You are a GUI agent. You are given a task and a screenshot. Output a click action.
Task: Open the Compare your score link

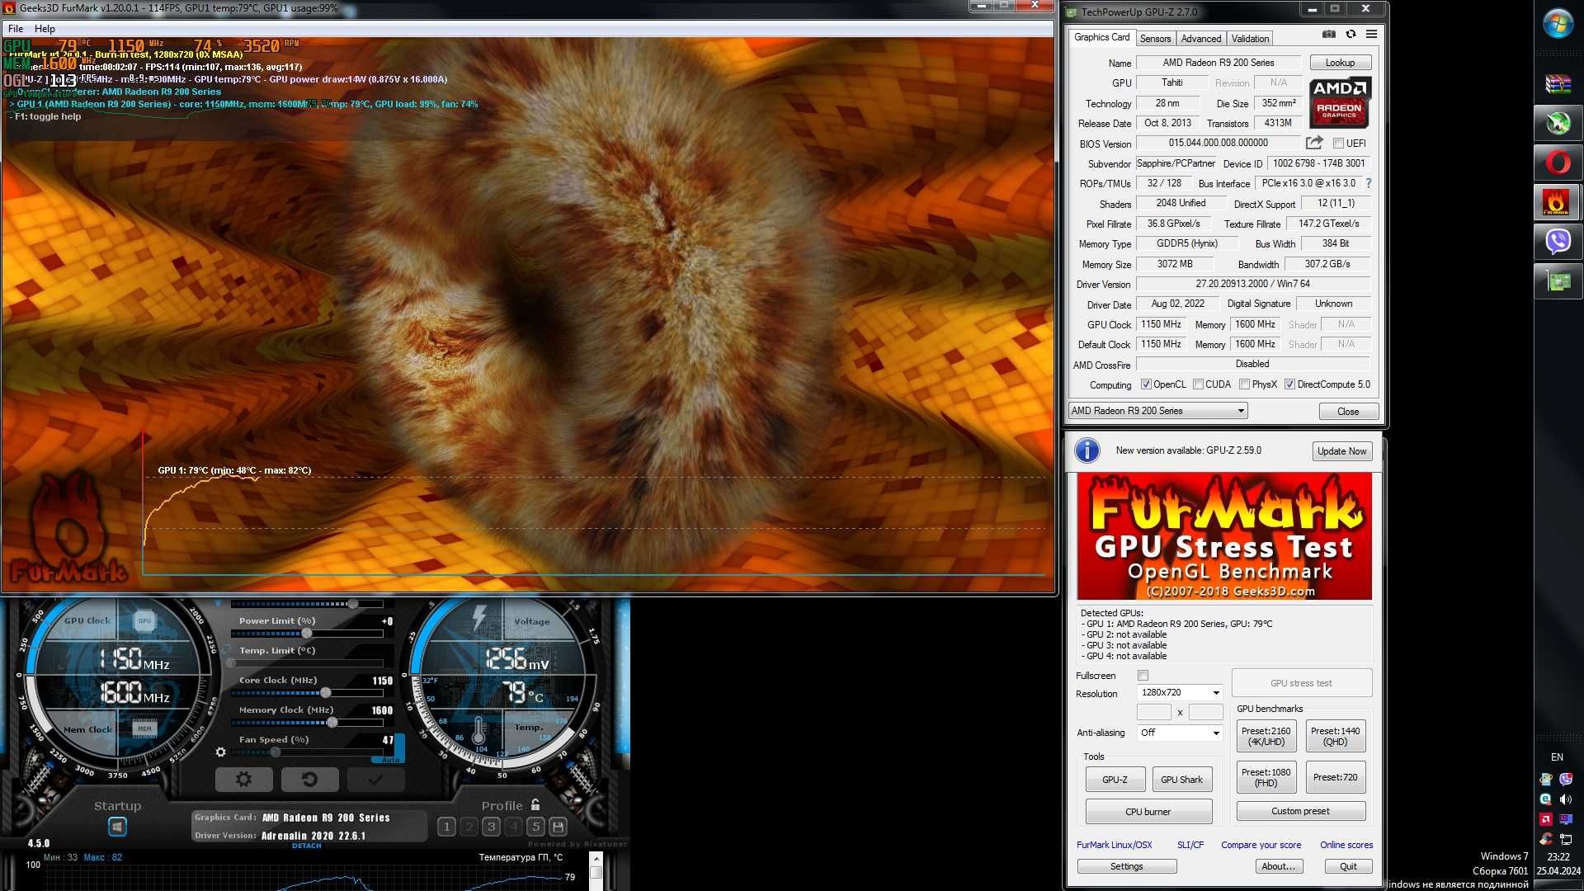click(x=1261, y=845)
